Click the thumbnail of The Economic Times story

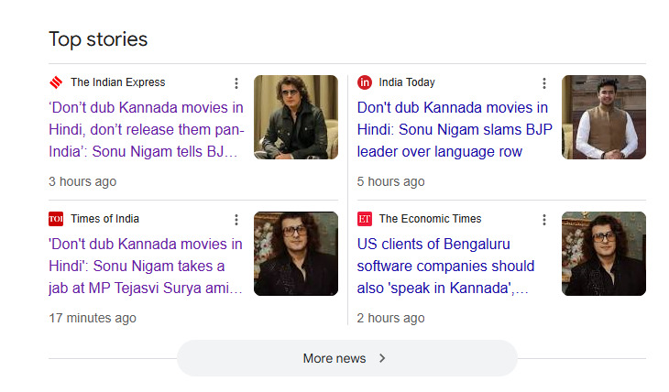point(604,254)
